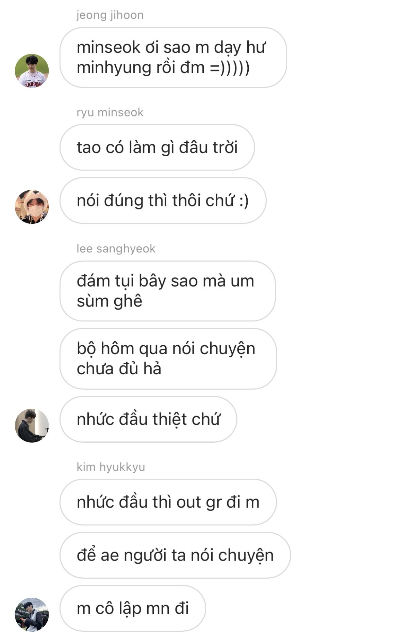This screenshot has width=398, height=644.
Task: Select the 'nói đúng thì thôi chứ :)' message
Action: click(163, 200)
